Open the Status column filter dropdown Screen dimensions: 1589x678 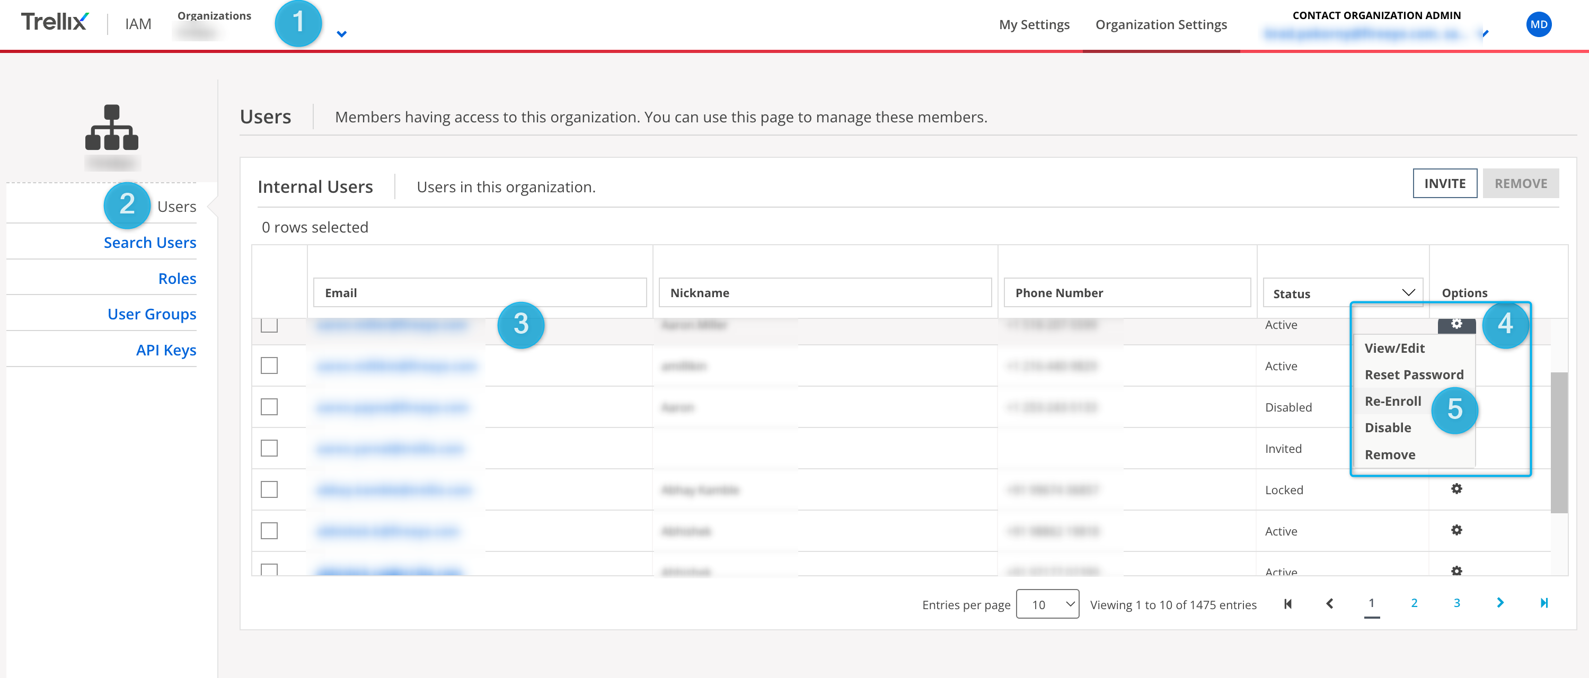[x=1408, y=292]
